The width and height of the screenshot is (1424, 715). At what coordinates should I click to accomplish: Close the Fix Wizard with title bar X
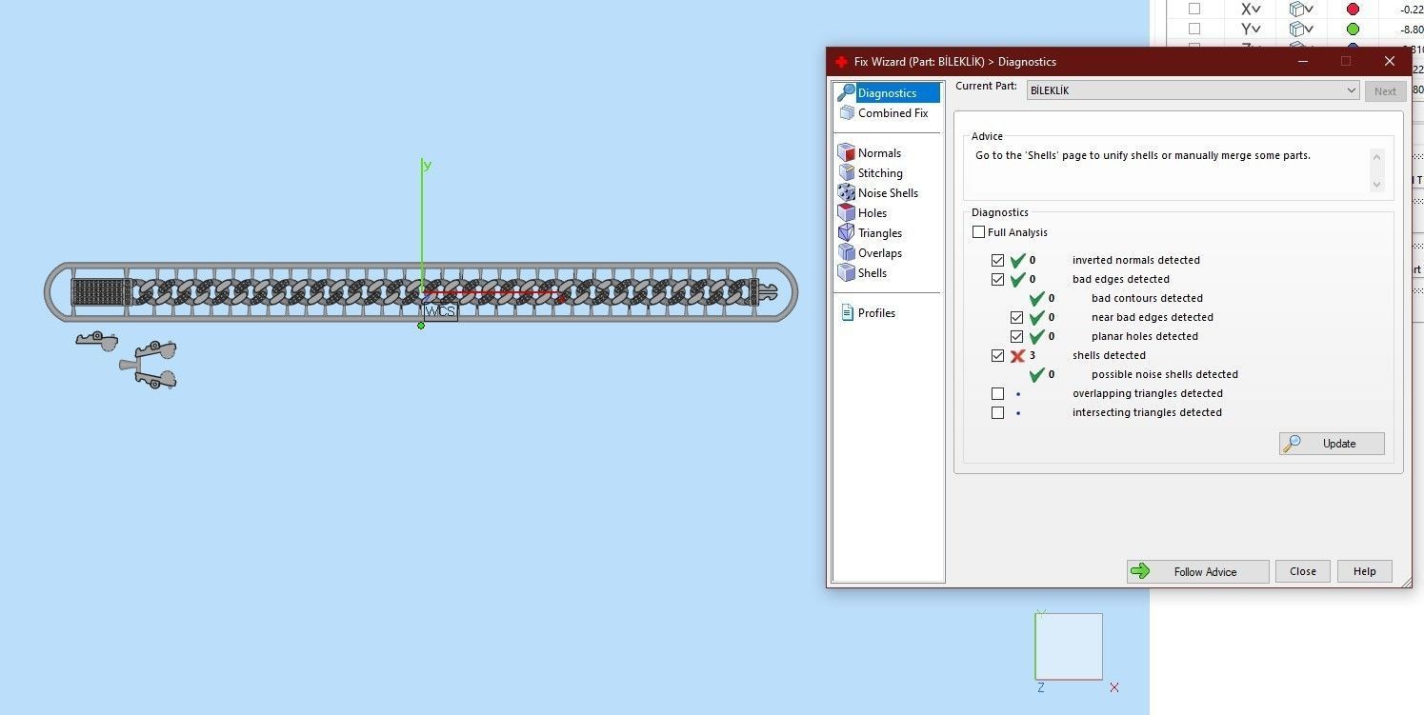coord(1389,61)
